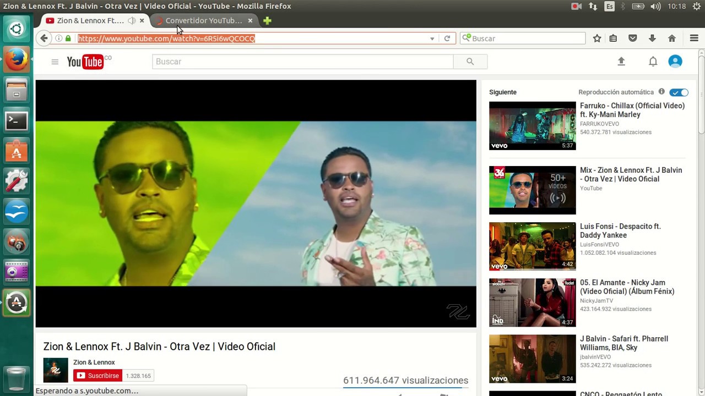
Task: Click the Suscribirse button
Action: click(x=97, y=376)
